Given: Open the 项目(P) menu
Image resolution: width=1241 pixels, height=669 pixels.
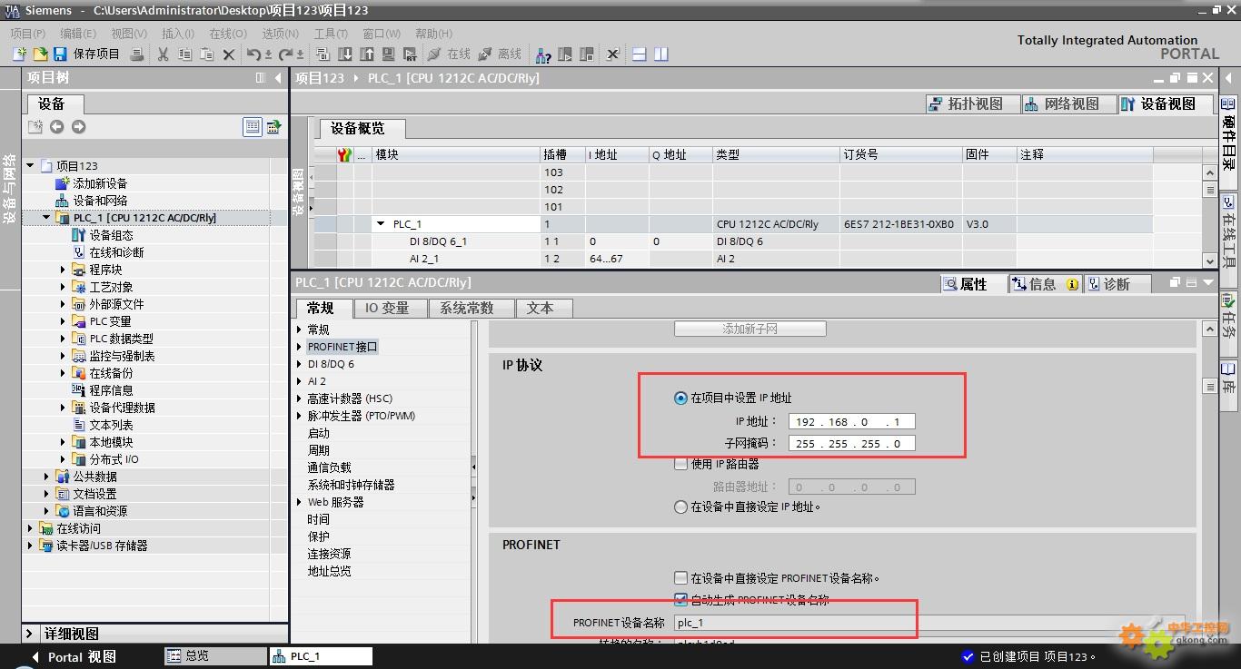Looking at the screenshot, I should (x=26, y=33).
